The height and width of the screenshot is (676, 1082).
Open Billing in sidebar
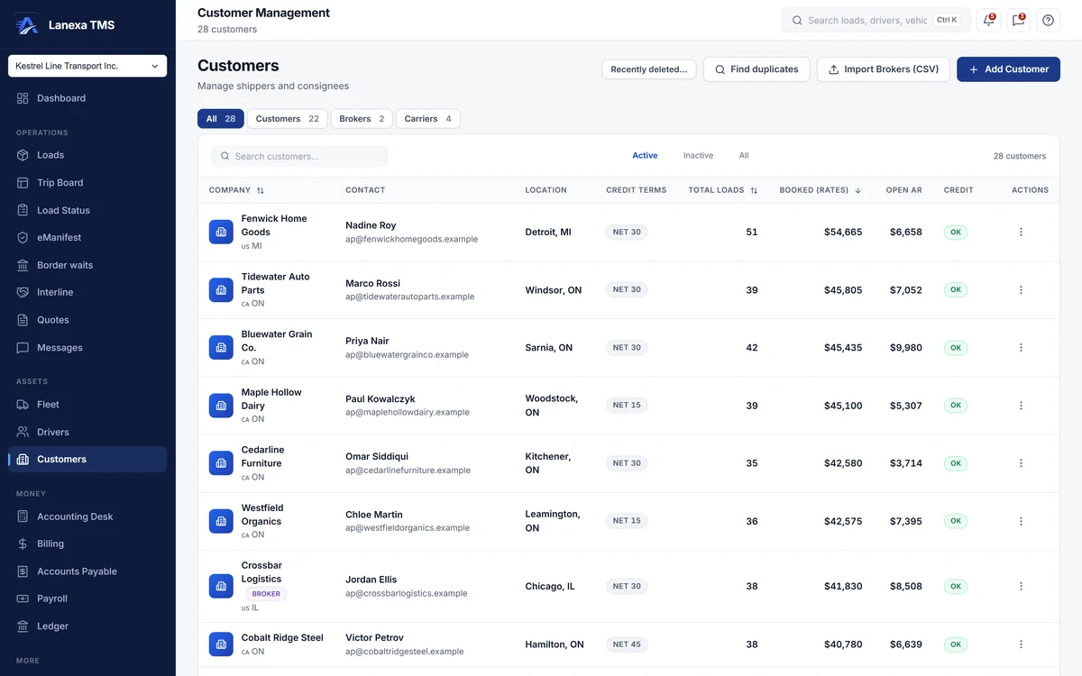tap(87, 544)
